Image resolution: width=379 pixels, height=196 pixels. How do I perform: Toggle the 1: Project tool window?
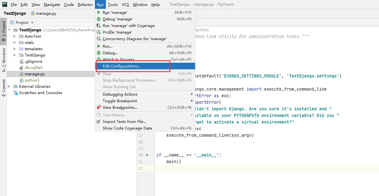pyautogui.click(x=3, y=31)
